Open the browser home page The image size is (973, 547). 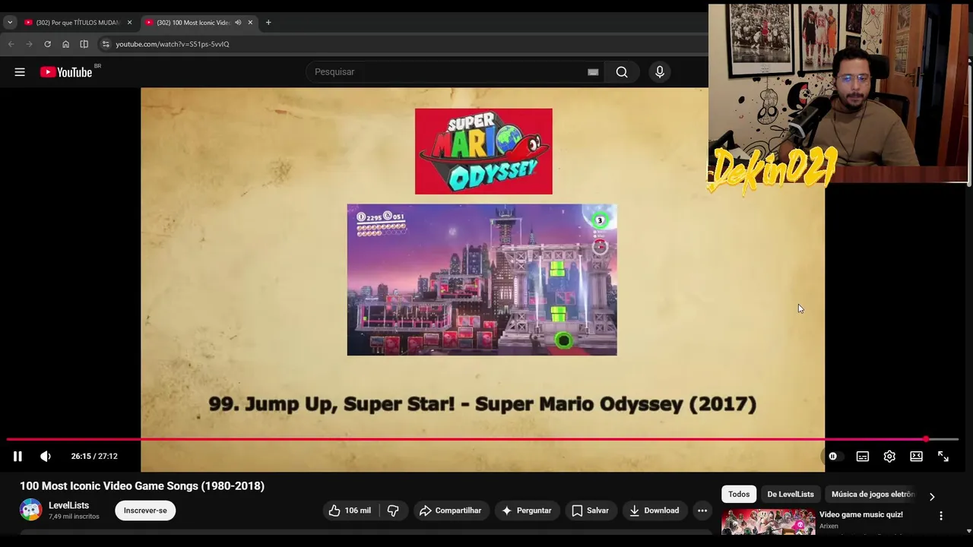coord(66,44)
